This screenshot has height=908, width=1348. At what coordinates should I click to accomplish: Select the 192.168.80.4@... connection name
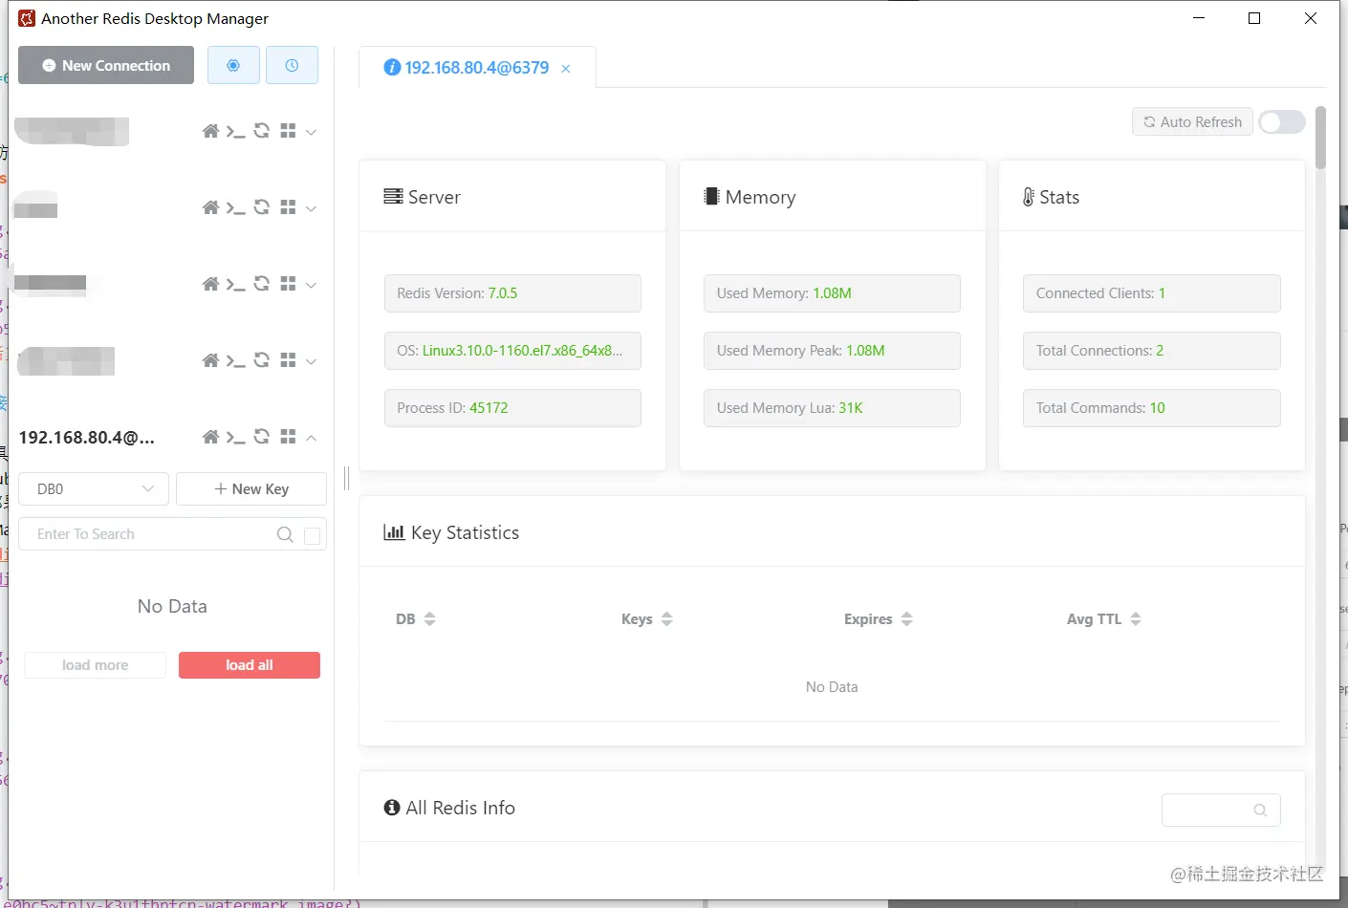tap(87, 438)
